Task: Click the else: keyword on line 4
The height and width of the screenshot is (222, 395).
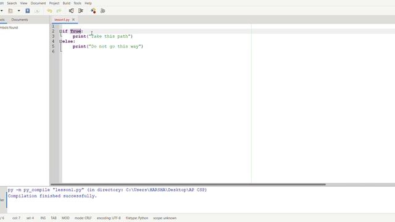Action: tap(69, 41)
